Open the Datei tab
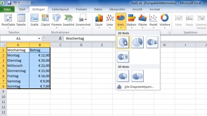Viewport: 207px width, 116px height. [x=7, y=9]
